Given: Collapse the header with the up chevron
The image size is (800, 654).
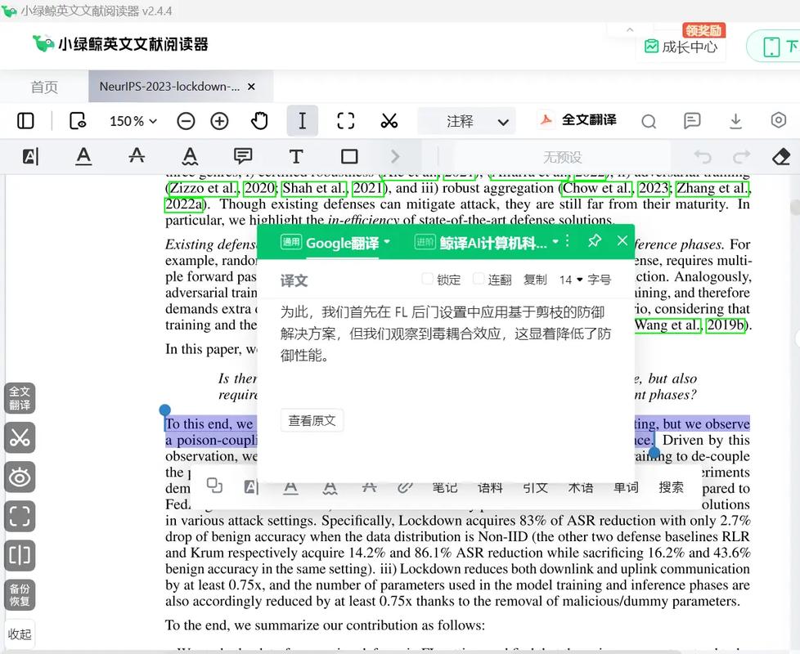Looking at the screenshot, I should click(630, 30).
